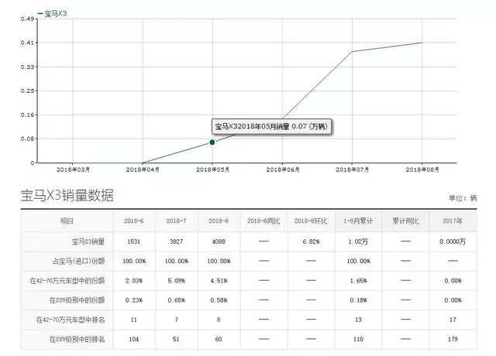This screenshot has width=496, height=356.
Task: Select the 在42-70万元车型中的份额 row label
Action: pos(67,281)
